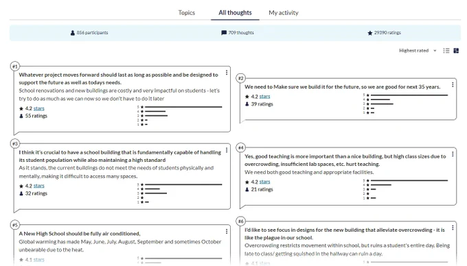Click the 5-star rating bar on thought #1
467x266 pixels.
pos(183,107)
